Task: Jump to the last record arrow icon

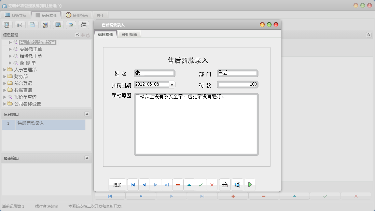Action: pos(167,184)
